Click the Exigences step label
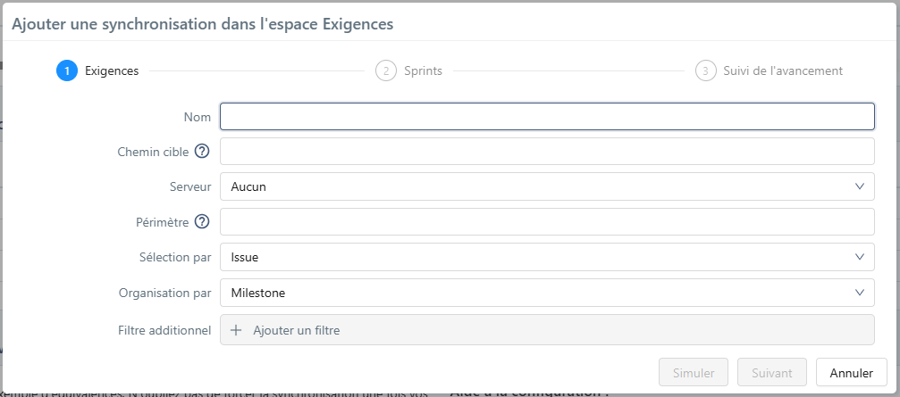This screenshot has width=900, height=397. point(112,70)
